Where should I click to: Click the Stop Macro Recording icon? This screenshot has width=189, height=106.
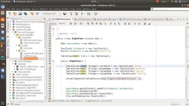[x=139, y=24]
